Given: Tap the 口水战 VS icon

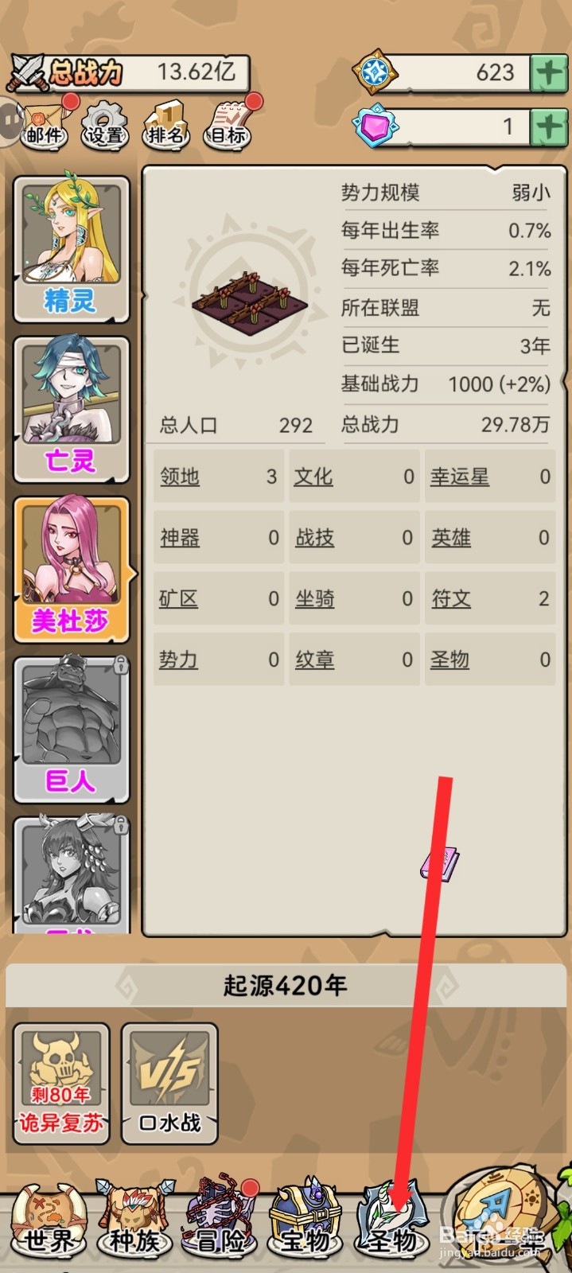Looking at the screenshot, I should pyautogui.click(x=169, y=1084).
